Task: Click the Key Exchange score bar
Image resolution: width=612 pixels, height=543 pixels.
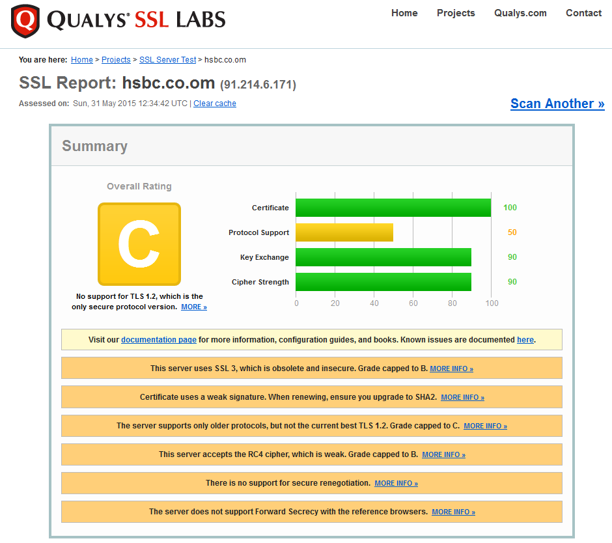Action: click(x=383, y=257)
